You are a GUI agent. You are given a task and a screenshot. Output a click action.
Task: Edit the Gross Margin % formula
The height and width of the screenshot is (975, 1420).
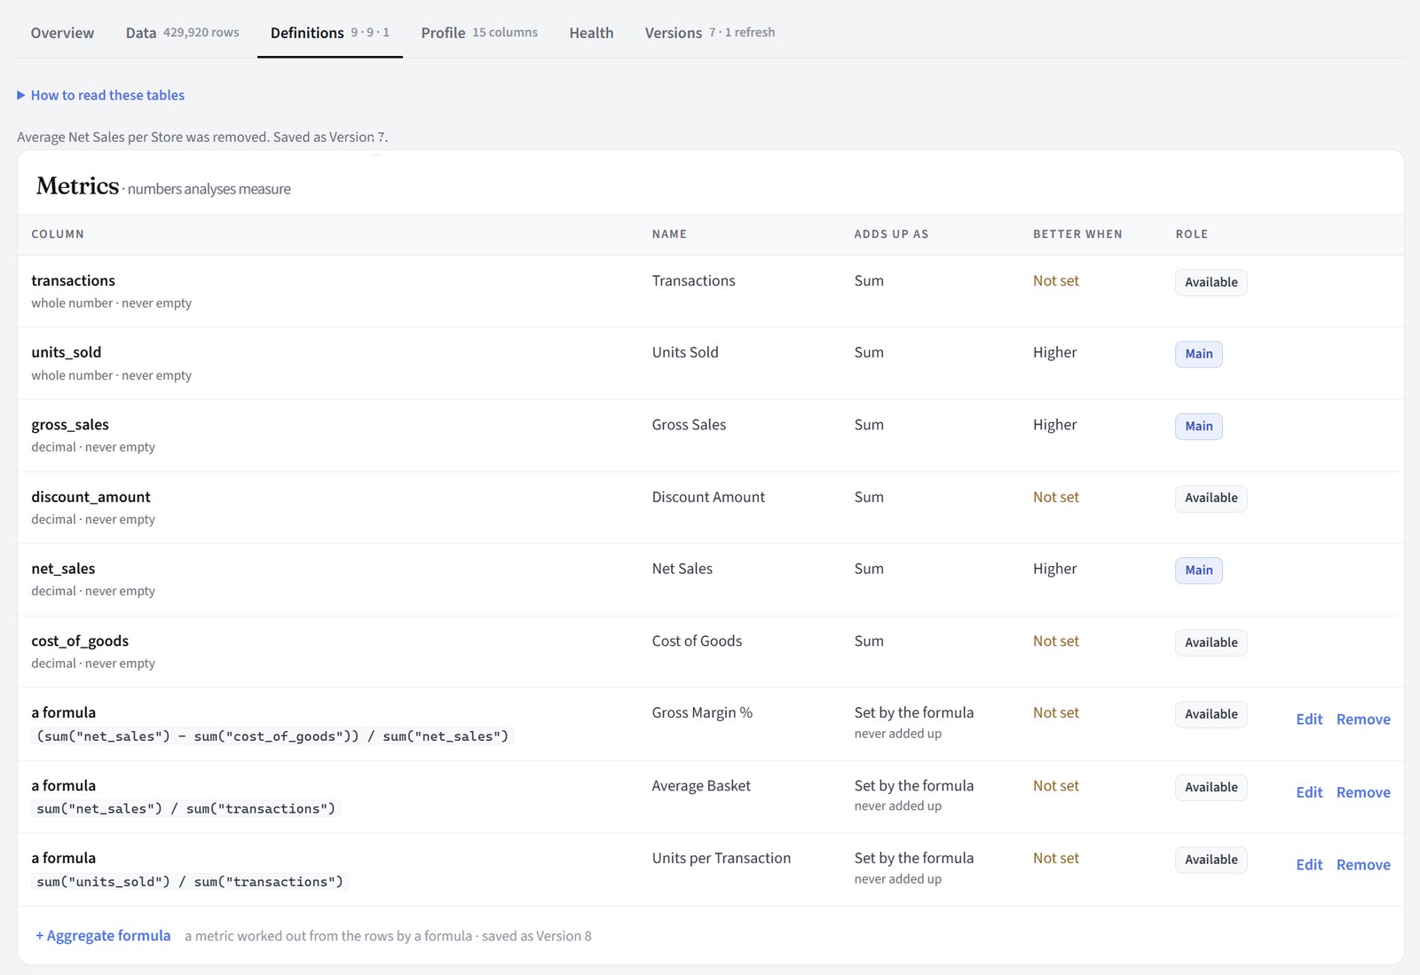coord(1309,719)
